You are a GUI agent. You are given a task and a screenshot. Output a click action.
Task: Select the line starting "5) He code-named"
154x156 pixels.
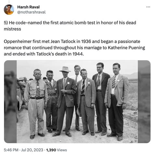70,23
